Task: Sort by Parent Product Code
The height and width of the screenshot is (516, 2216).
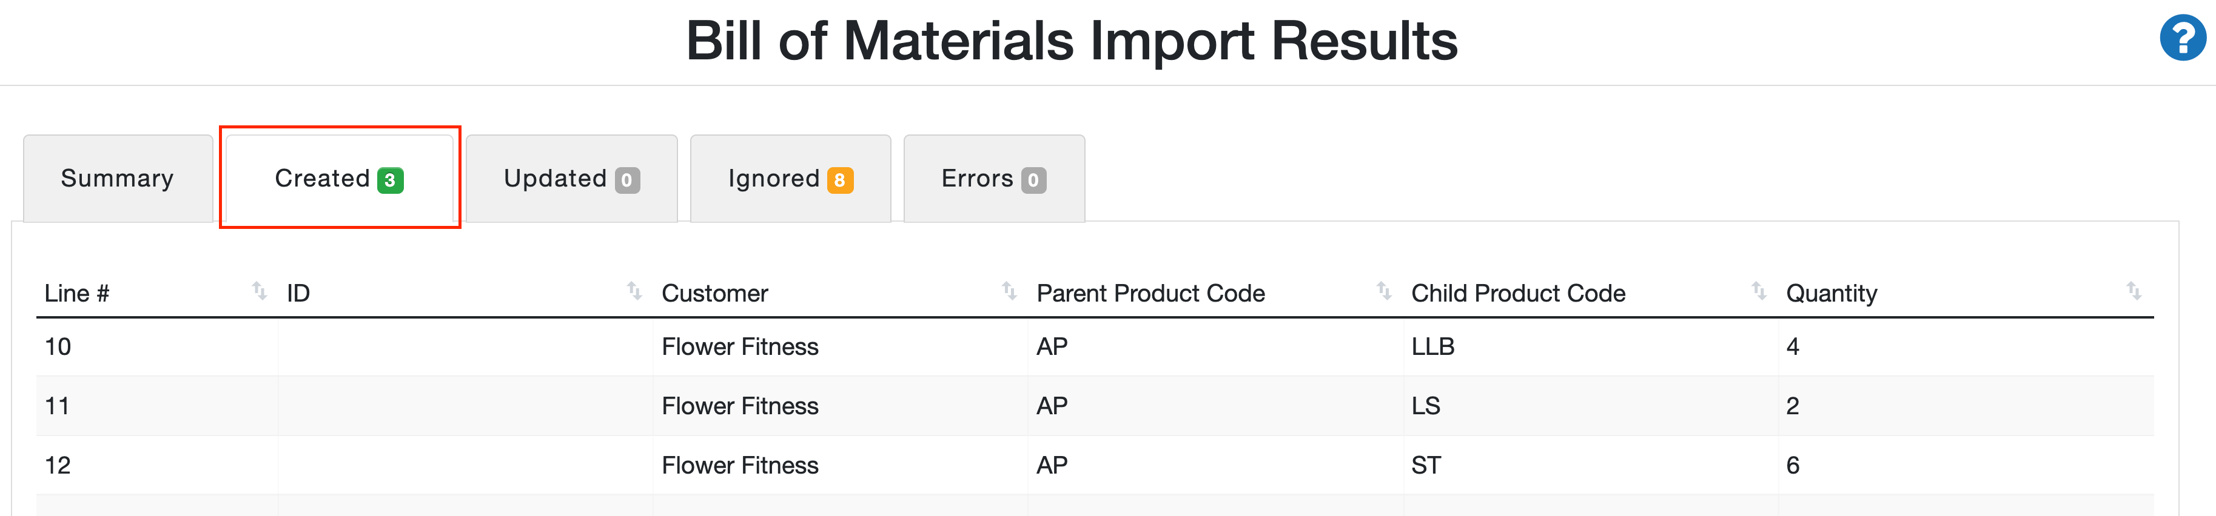Action: [1382, 292]
